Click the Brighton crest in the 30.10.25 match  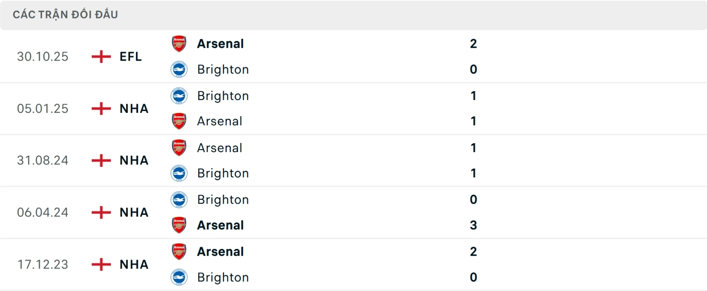click(179, 69)
